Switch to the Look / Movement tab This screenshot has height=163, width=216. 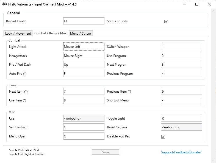pos(18,34)
